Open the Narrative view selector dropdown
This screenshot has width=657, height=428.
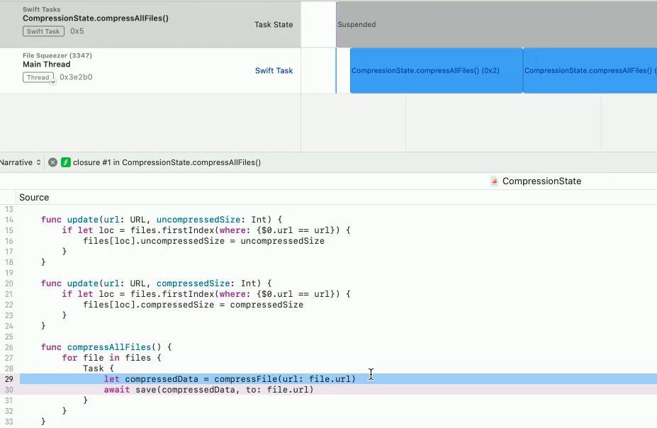20,162
